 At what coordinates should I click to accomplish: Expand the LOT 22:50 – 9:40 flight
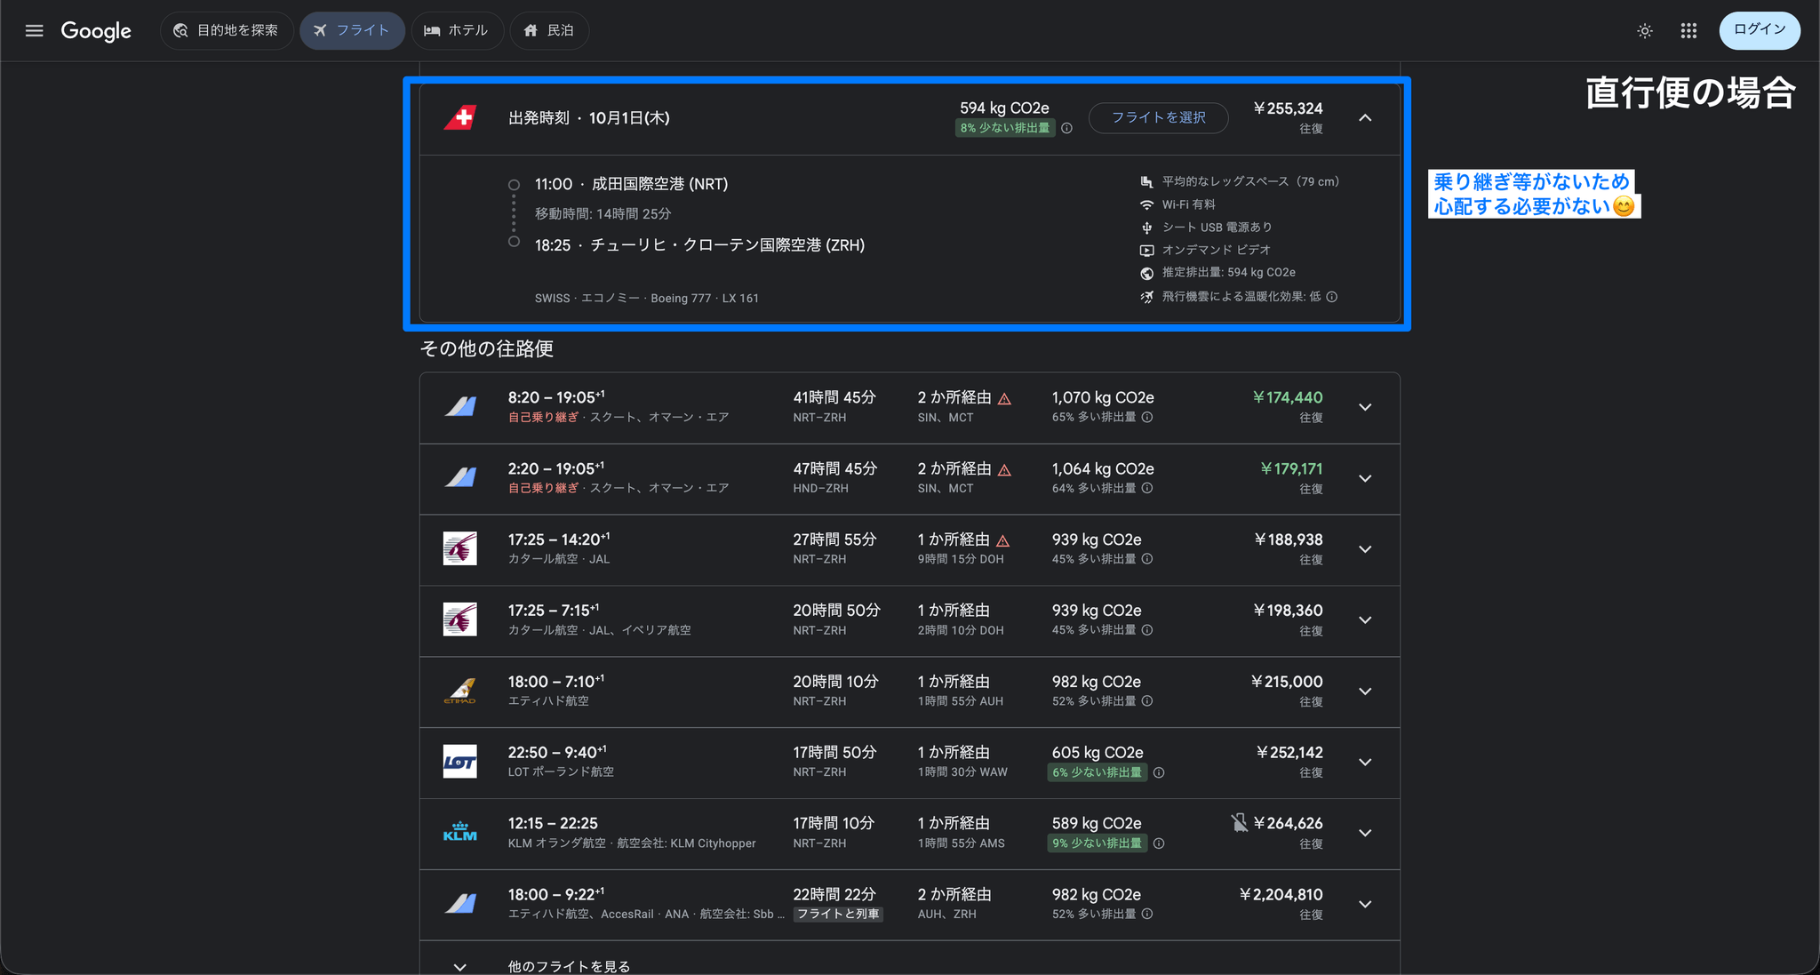pyautogui.click(x=1365, y=763)
